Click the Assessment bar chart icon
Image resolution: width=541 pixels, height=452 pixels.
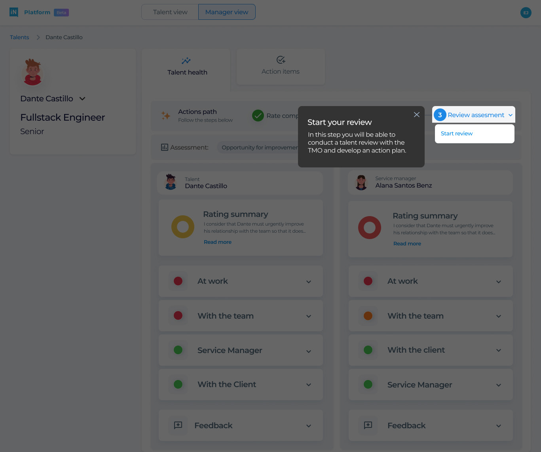click(165, 147)
